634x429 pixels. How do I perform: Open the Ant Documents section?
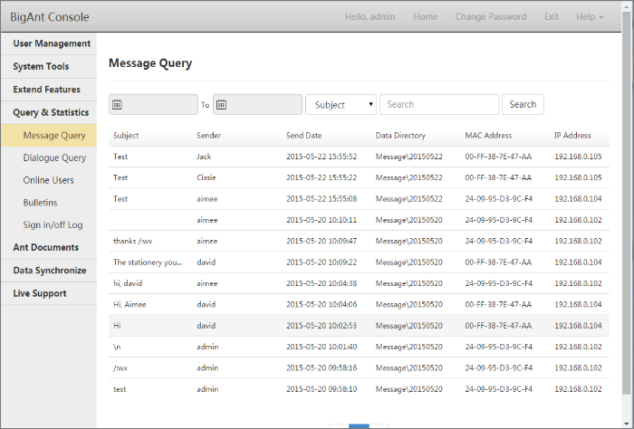45,247
